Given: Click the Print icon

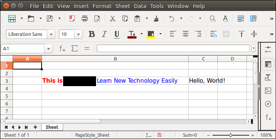Looking at the screenshot, I should click(85, 19).
